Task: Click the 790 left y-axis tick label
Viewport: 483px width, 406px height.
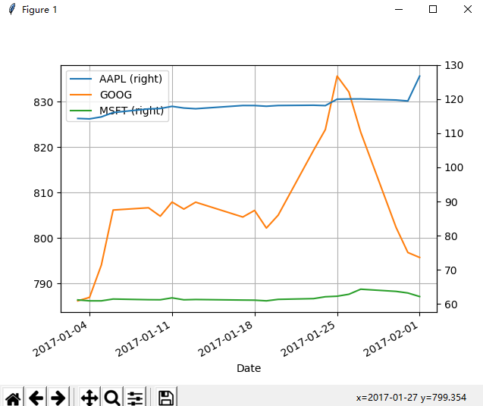Action: pyautogui.click(x=43, y=284)
